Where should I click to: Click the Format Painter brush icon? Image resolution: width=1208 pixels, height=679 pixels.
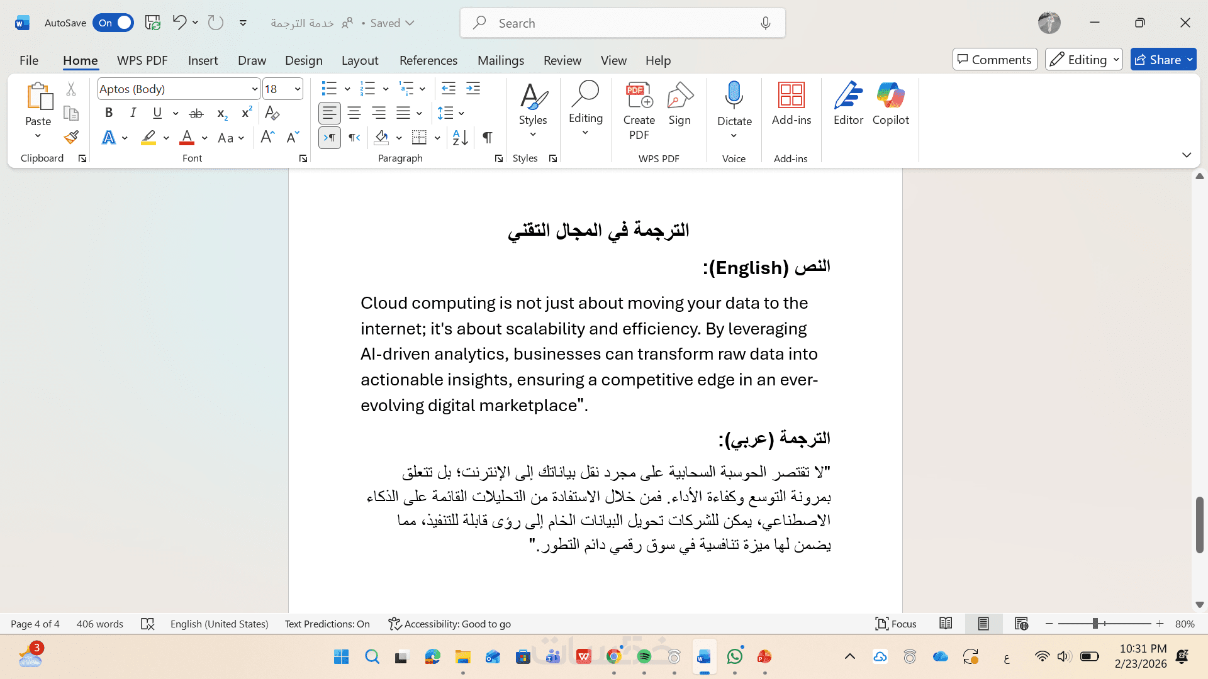click(x=71, y=137)
